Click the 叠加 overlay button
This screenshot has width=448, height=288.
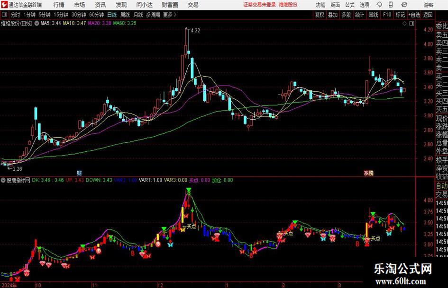tap(333, 15)
